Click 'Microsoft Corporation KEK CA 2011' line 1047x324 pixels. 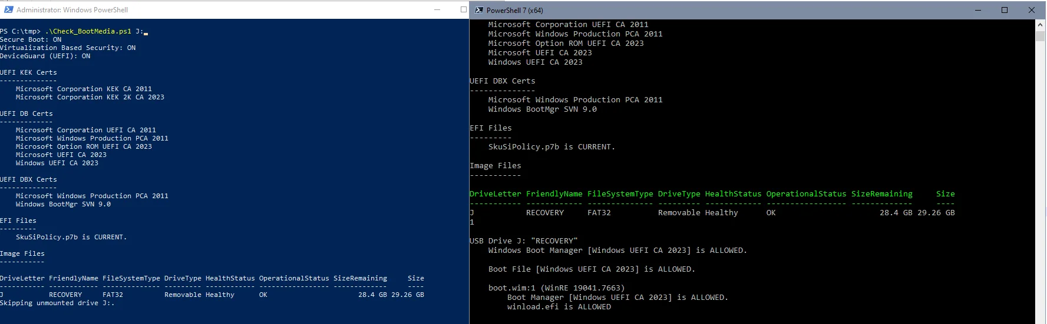click(x=84, y=89)
